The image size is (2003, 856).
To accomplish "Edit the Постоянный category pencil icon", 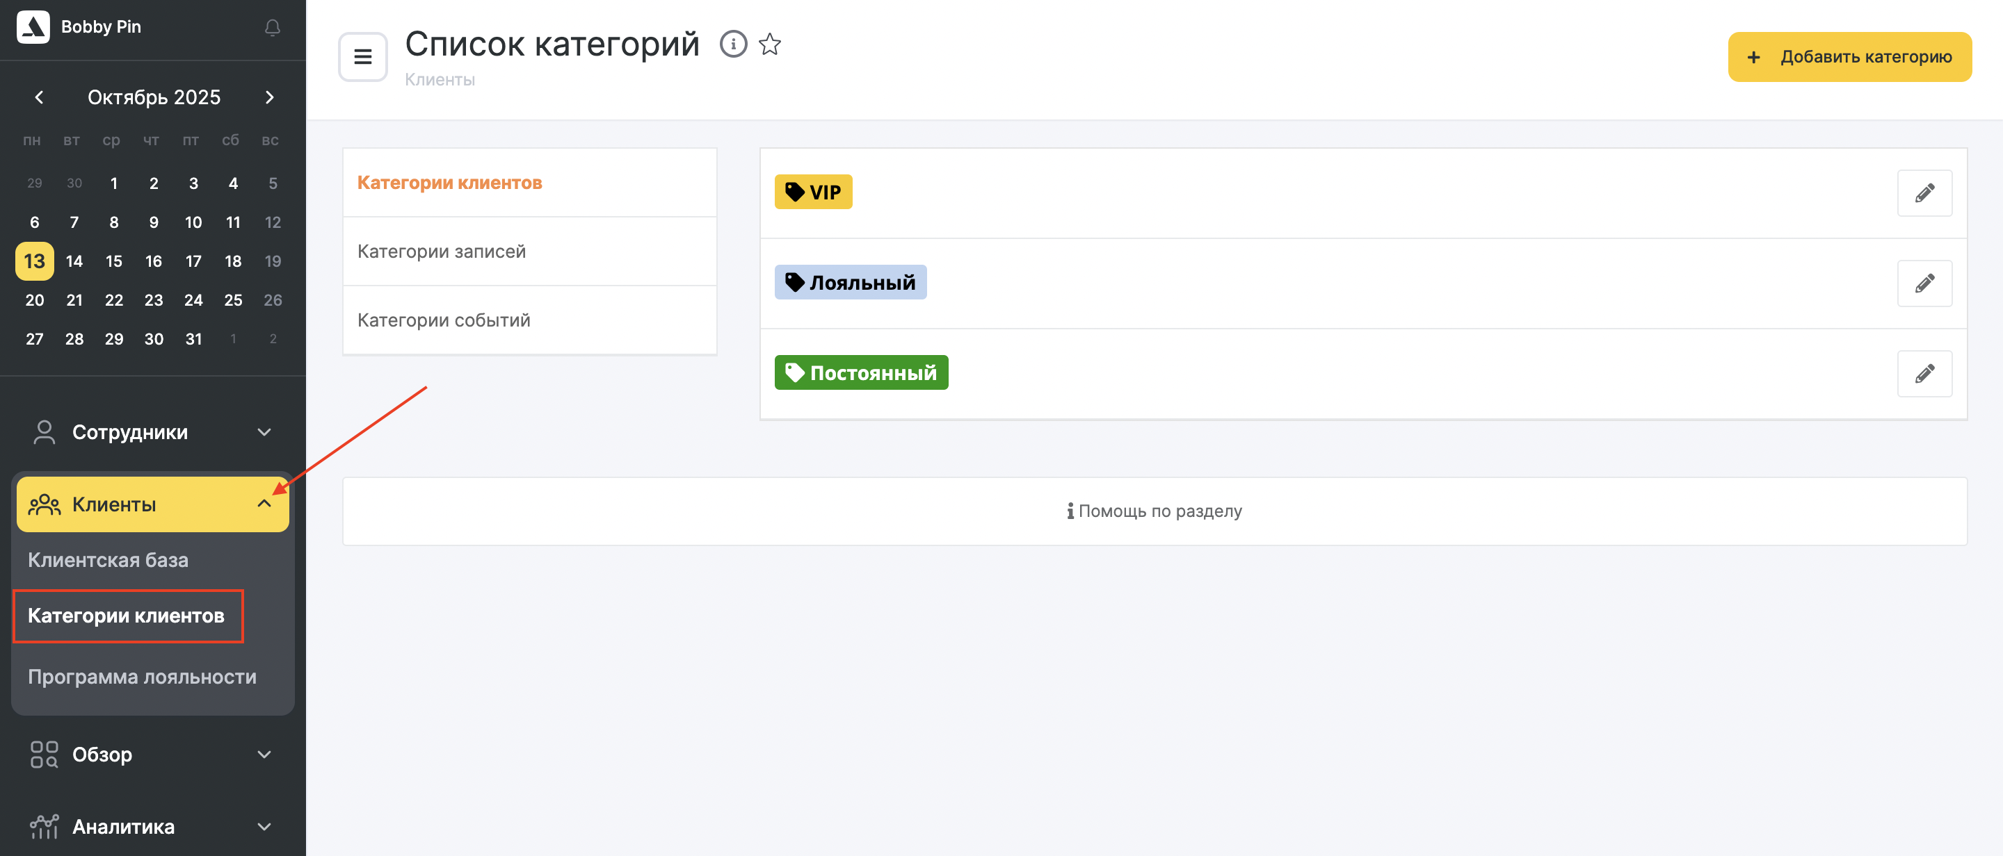I will (x=1924, y=374).
